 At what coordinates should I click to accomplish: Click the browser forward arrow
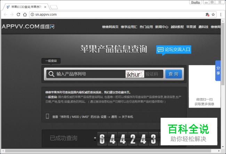[12, 14]
